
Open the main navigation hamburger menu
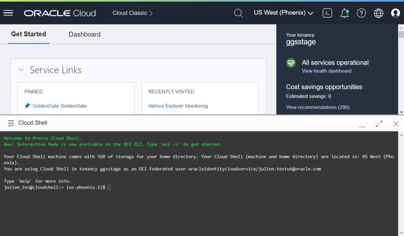click(x=8, y=12)
